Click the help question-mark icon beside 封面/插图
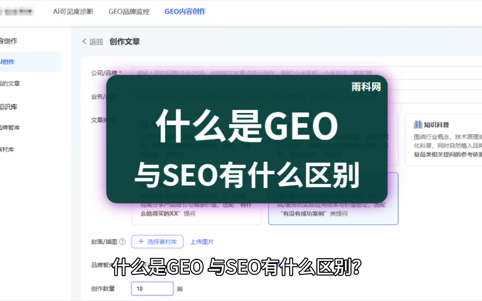Viewport: 482px width, 301px height. tap(122, 242)
